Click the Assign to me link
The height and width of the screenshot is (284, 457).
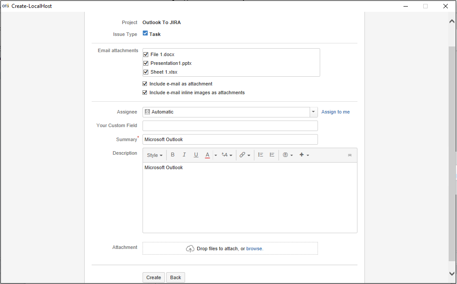pyautogui.click(x=336, y=112)
